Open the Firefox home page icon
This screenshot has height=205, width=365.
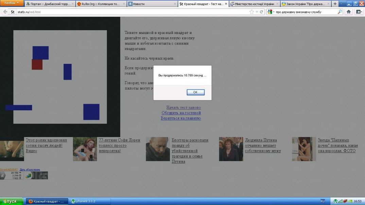pos(349,12)
